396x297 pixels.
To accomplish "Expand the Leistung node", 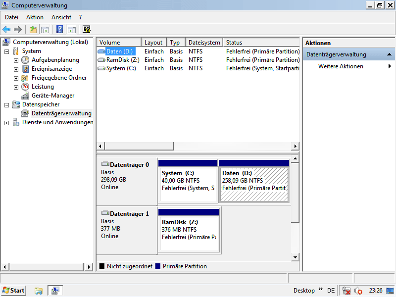I will point(16,88).
